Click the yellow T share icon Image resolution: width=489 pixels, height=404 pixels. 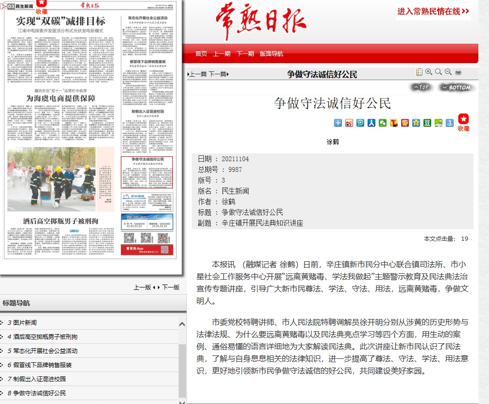tap(393, 123)
